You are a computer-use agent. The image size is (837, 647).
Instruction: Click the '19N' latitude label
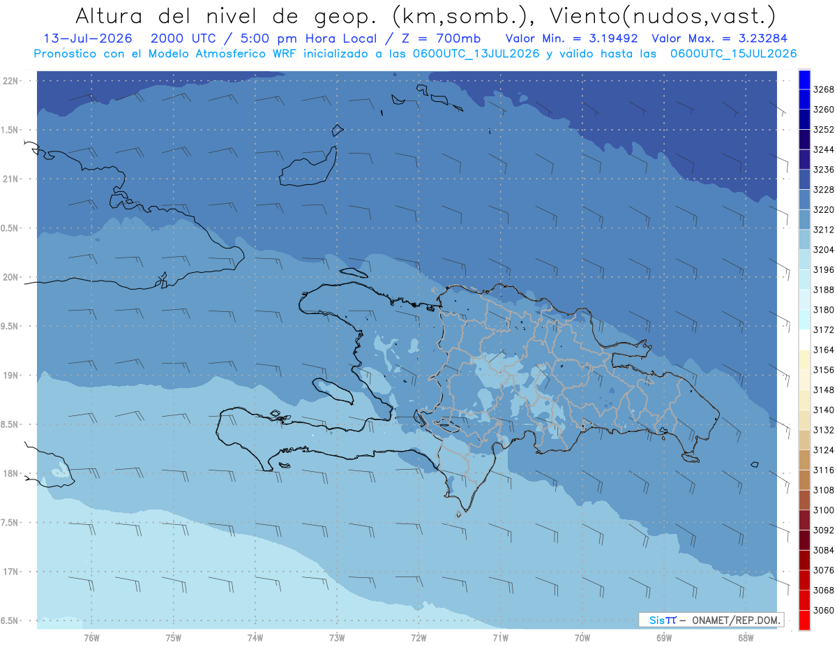tap(11, 375)
